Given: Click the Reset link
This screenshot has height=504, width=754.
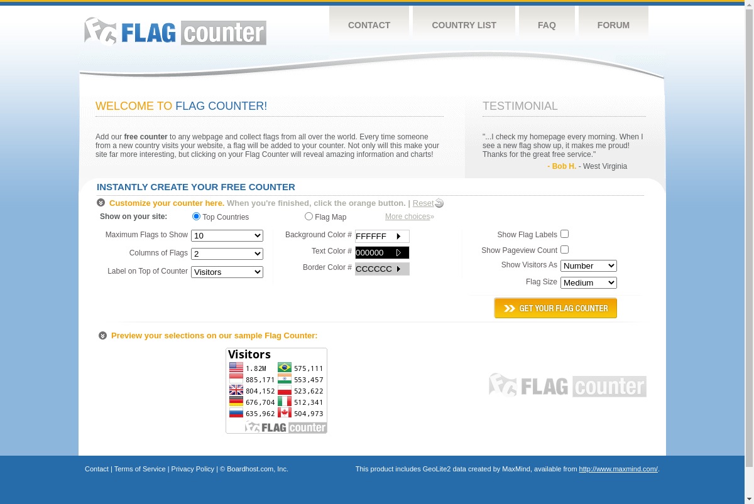Looking at the screenshot, I should (x=423, y=203).
